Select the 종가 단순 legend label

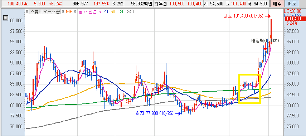tap(88, 12)
